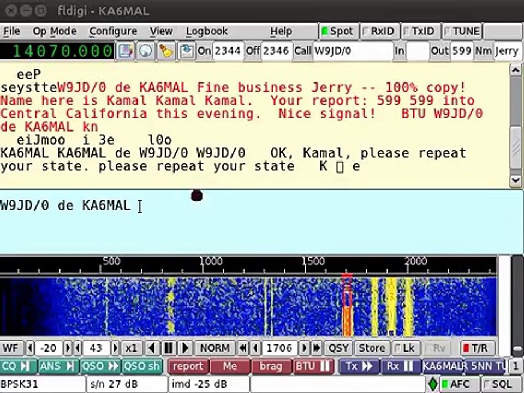Send the brag macro

(271, 366)
